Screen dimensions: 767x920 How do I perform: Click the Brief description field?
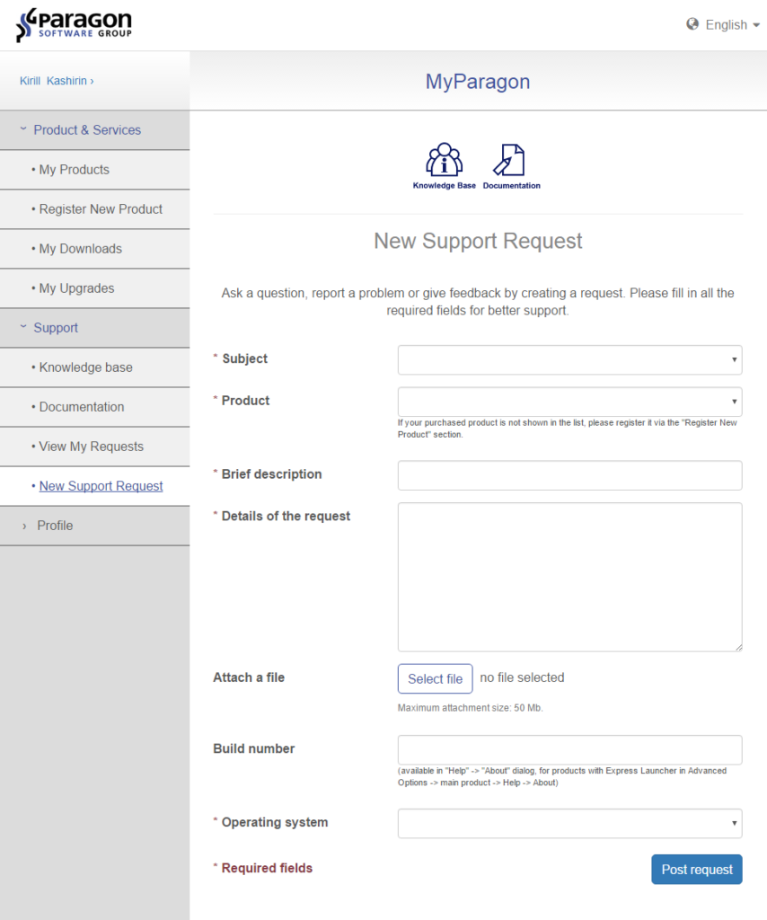tap(569, 475)
